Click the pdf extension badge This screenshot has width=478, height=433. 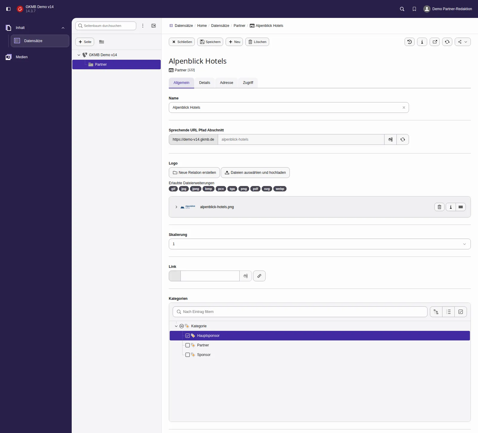point(255,189)
